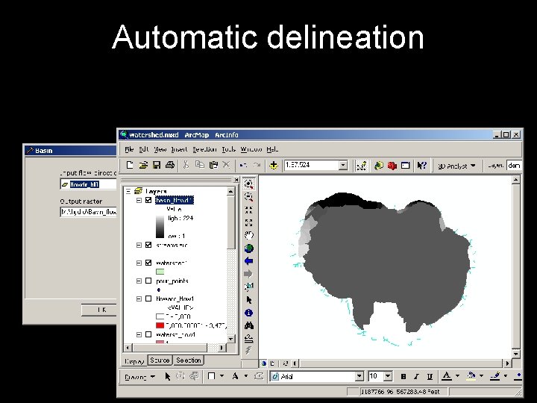Enable the bottom watersh layer checkbox
The width and height of the screenshot is (537, 403).
(x=148, y=334)
